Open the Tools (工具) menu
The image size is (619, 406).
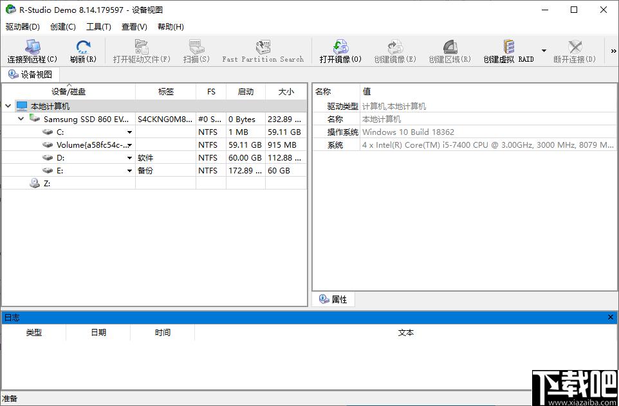click(x=98, y=27)
